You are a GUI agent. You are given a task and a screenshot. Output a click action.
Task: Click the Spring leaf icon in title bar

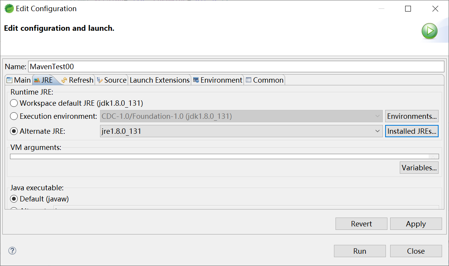[x=8, y=8]
